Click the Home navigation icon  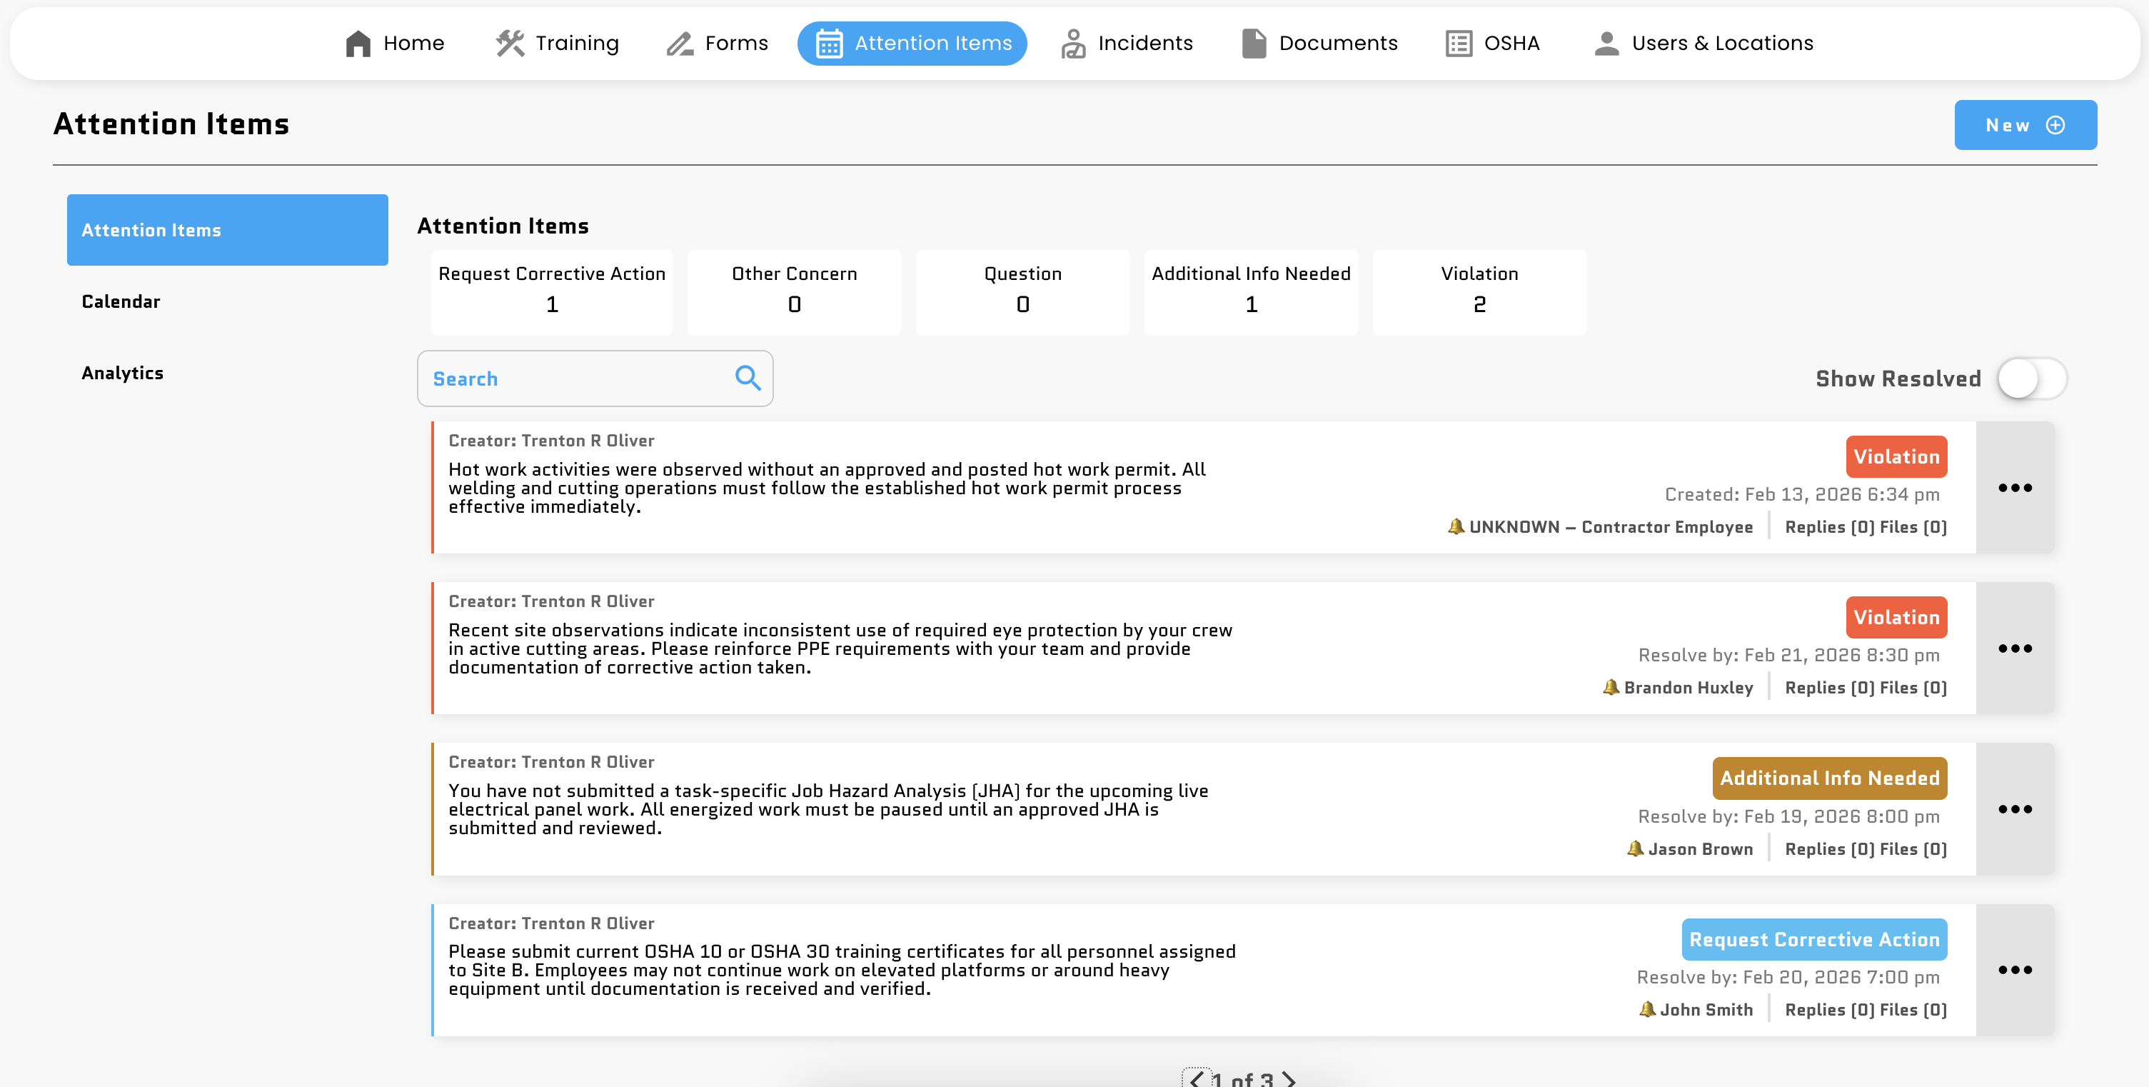pyautogui.click(x=358, y=43)
